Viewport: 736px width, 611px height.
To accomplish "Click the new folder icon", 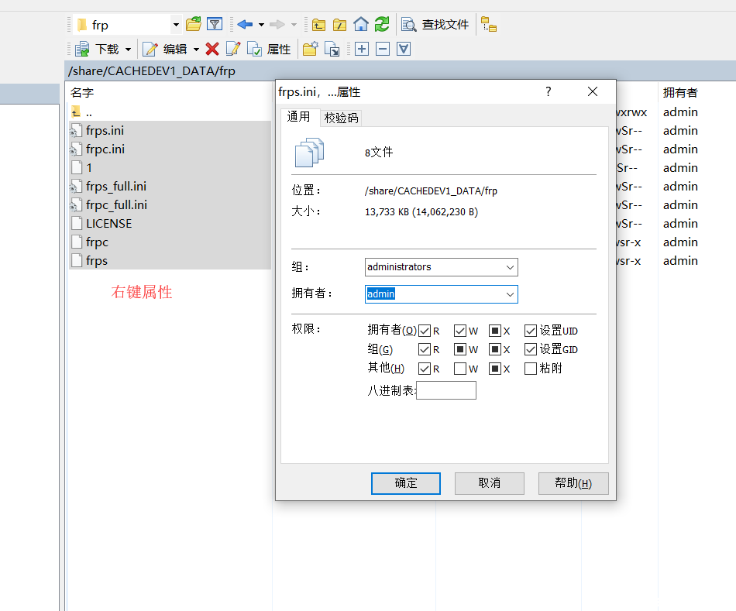I will click(x=310, y=48).
